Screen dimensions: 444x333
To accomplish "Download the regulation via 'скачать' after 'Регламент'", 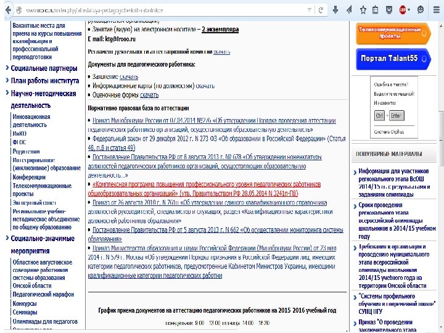I will [x=221, y=52].
